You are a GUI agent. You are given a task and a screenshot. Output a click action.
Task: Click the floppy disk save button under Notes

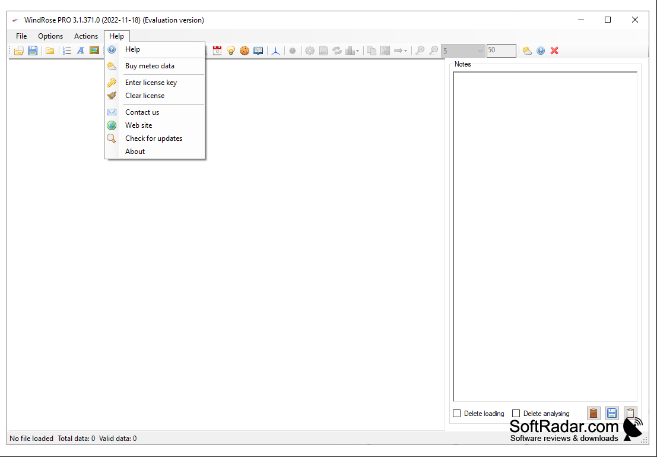[x=612, y=414]
